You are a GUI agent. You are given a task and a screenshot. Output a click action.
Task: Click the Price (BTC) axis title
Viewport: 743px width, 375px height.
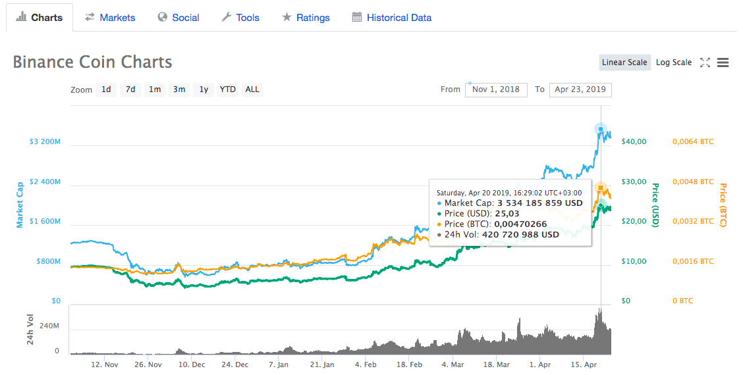click(723, 205)
